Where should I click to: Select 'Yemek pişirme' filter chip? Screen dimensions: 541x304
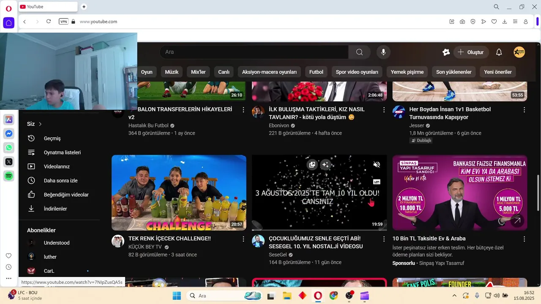pyautogui.click(x=407, y=72)
